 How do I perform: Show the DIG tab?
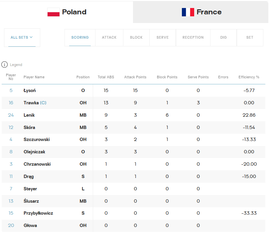click(223, 37)
